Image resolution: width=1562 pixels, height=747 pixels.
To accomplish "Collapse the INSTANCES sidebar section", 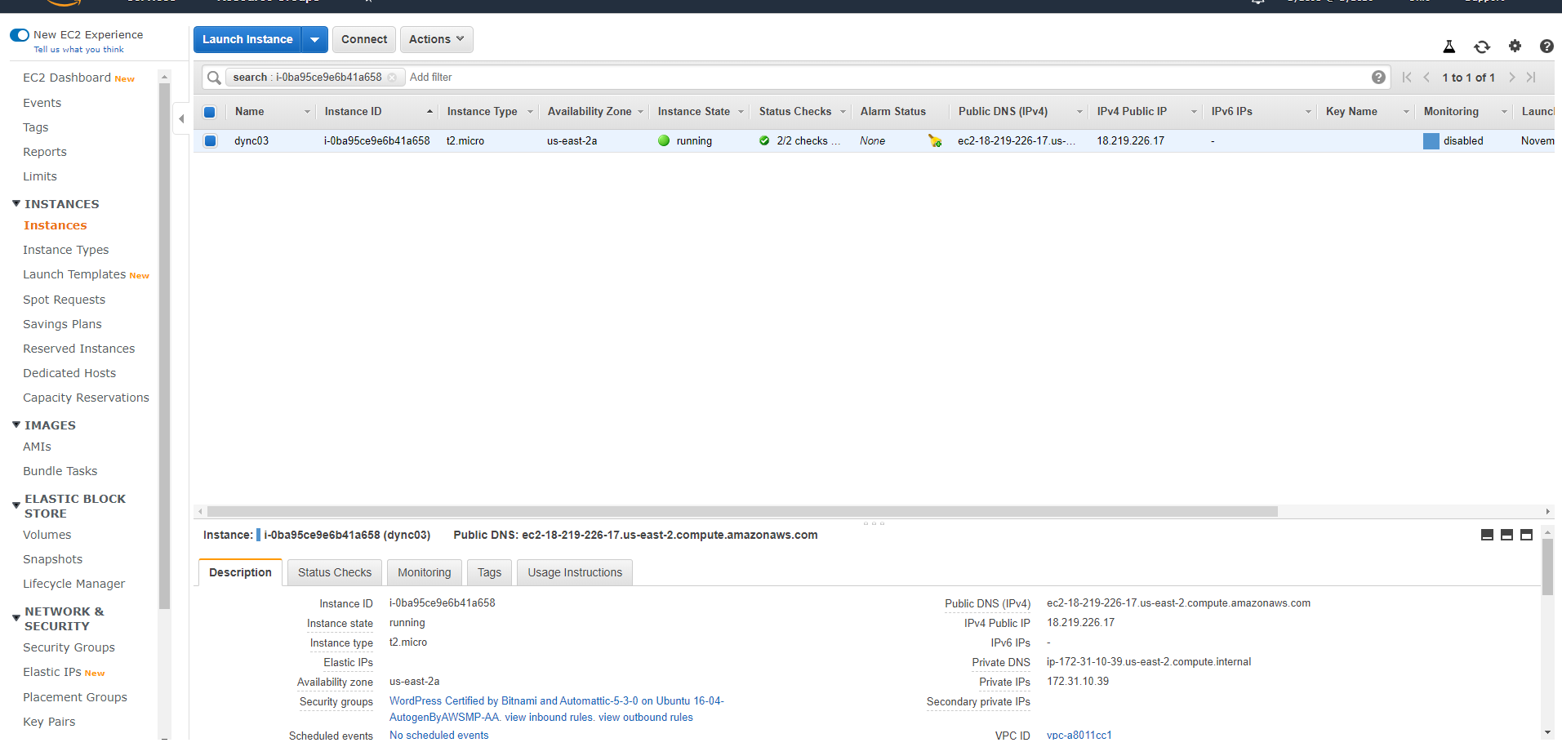I will tap(16, 203).
